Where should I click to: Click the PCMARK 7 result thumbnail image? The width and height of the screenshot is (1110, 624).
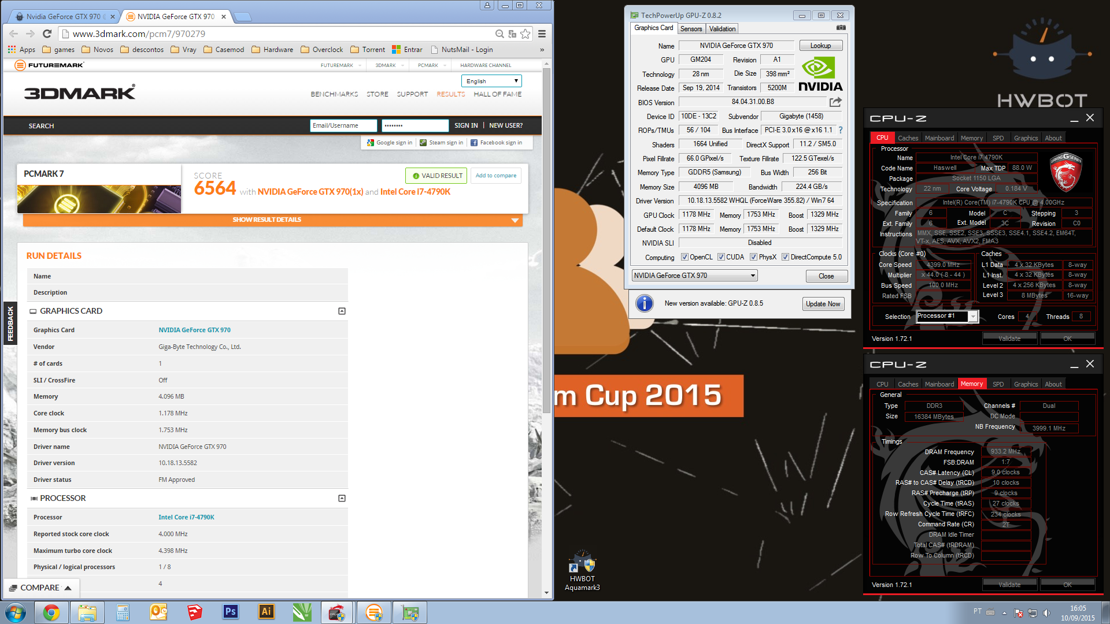pyautogui.click(x=99, y=199)
